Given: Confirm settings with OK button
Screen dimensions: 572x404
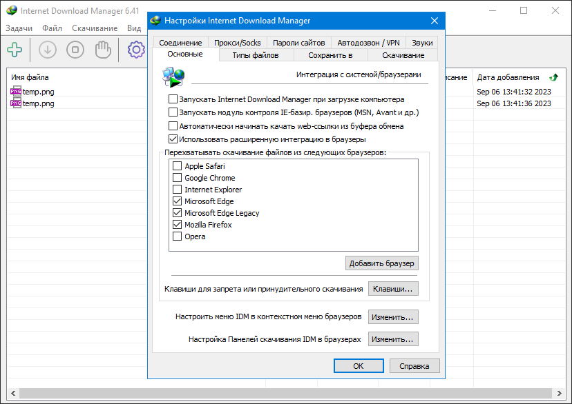Looking at the screenshot, I should click(x=359, y=366).
